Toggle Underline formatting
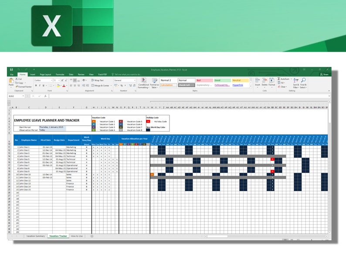This screenshot has height=259, width=346. 44,85
